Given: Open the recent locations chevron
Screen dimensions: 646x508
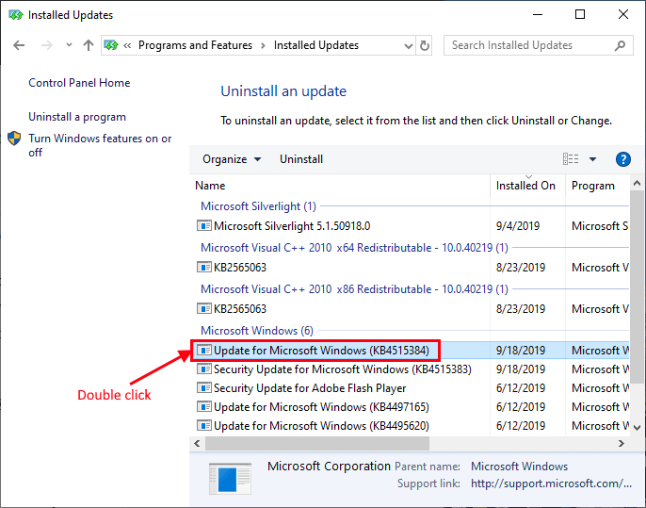Looking at the screenshot, I should [x=69, y=45].
